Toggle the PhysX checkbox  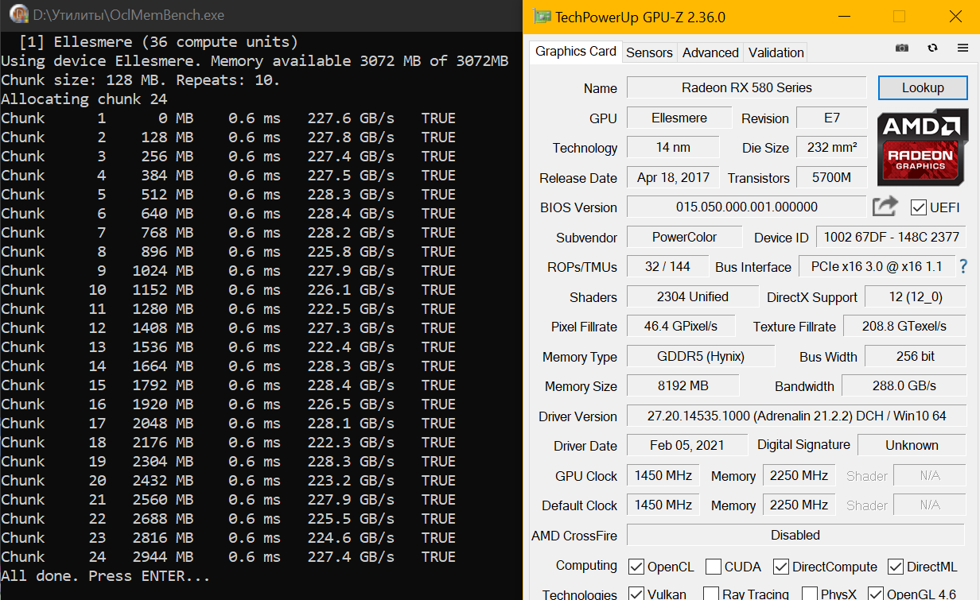[x=810, y=594]
